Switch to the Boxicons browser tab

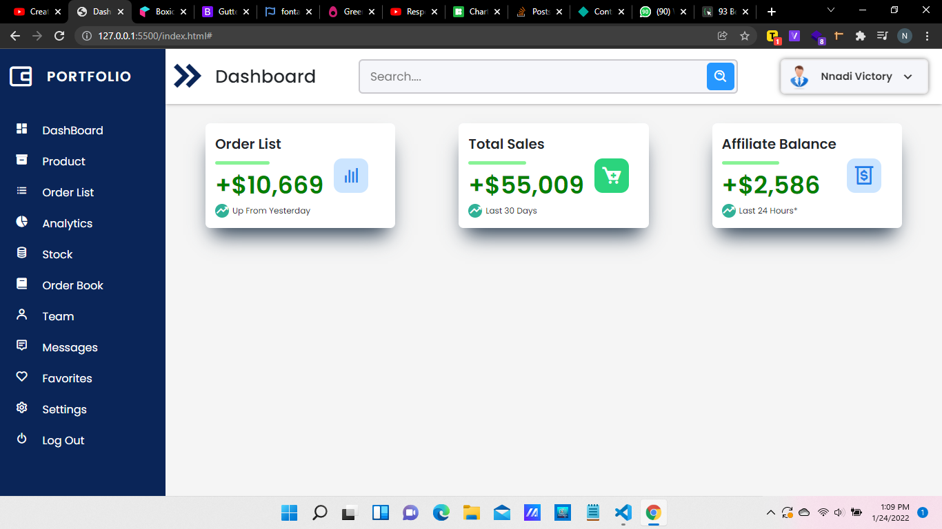point(163,12)
